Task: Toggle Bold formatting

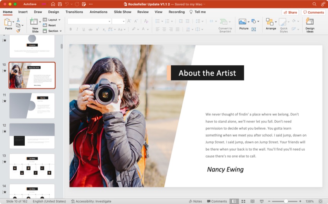Action: click(x=71, y=29)
